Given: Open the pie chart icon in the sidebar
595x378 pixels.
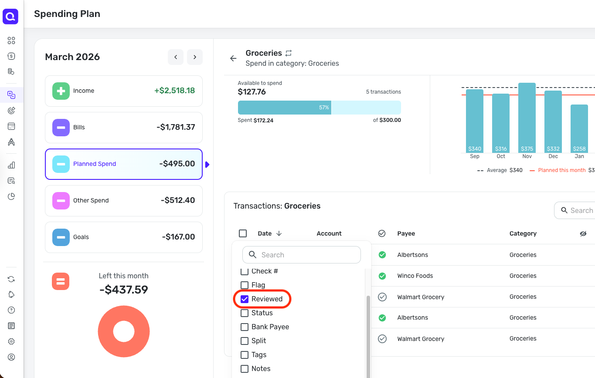Looking at the screenshot, I should click(11, 196).
